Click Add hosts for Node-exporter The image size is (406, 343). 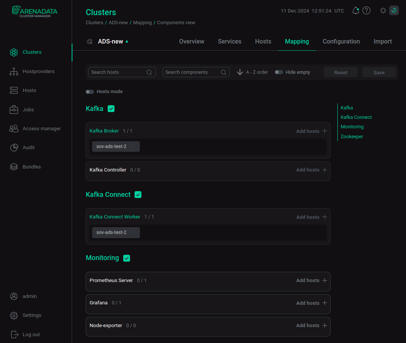pyautogui.click(x=308, y=326)
